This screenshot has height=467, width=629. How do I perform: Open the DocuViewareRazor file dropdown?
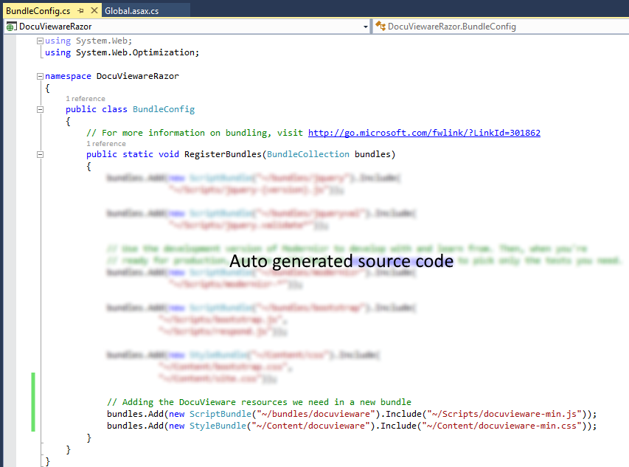[365, 26]
